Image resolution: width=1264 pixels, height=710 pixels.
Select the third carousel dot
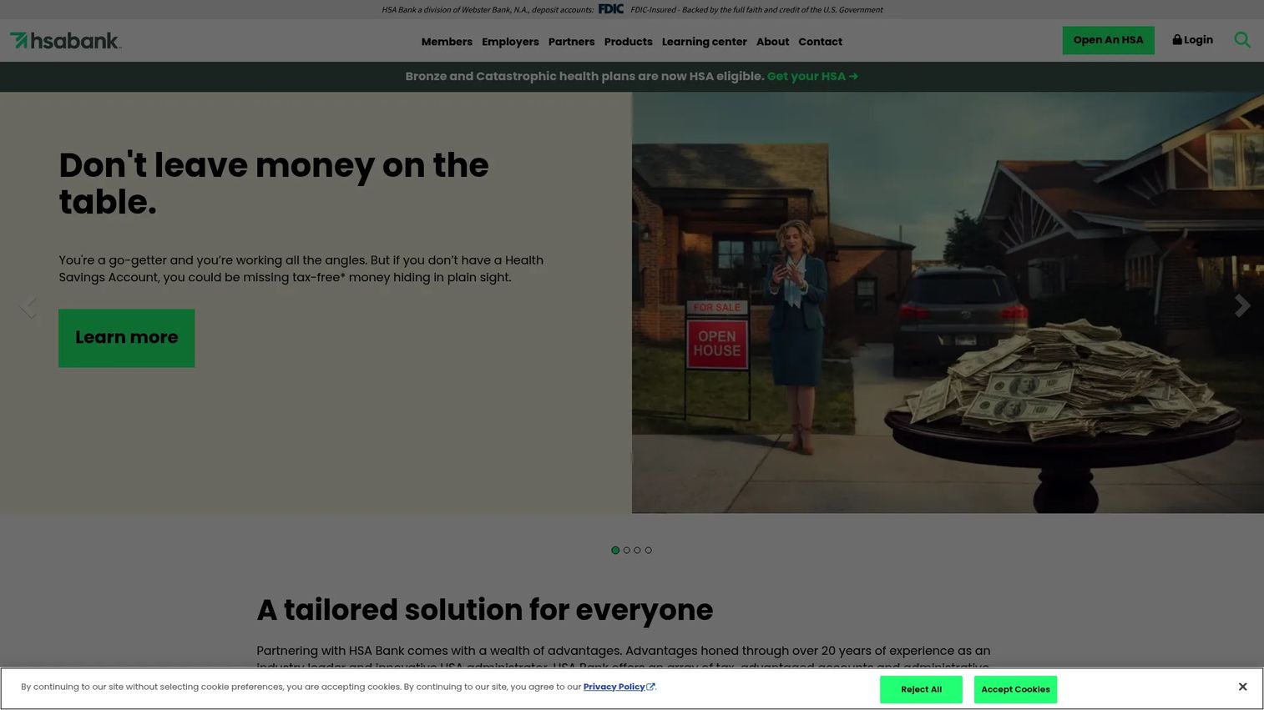tap(637, 551)
